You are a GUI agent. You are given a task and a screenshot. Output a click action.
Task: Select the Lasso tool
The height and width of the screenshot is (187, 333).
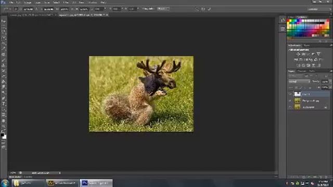tap(4, 32)
